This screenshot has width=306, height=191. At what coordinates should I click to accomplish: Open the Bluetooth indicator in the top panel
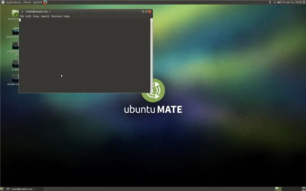pos(270,2)
